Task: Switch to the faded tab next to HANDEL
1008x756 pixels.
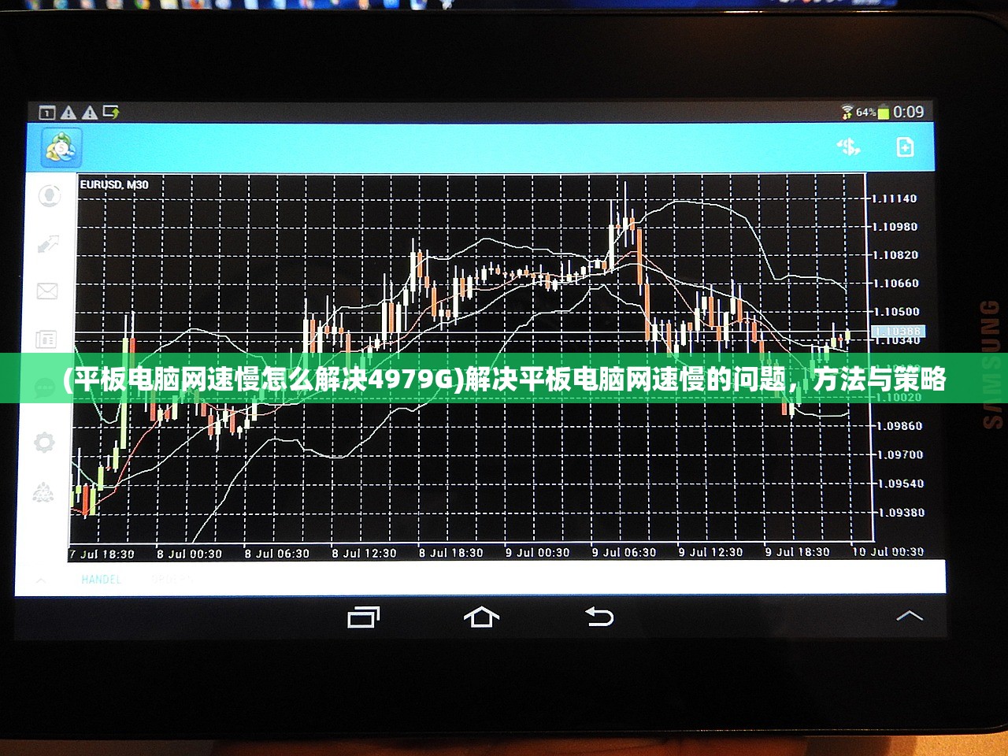Action: point(172,579)
